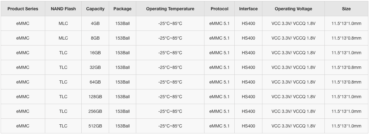Click the Operating Temperature header
Viewport: 369px width, 134px height.
pos(170,9)
